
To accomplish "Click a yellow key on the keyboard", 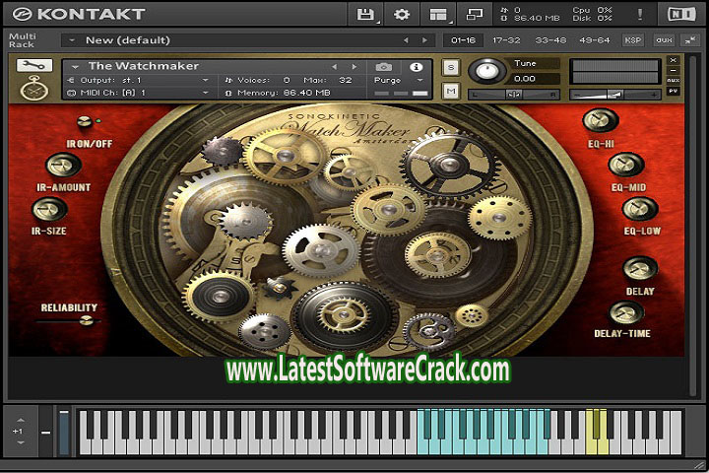I will coord(592,444).
